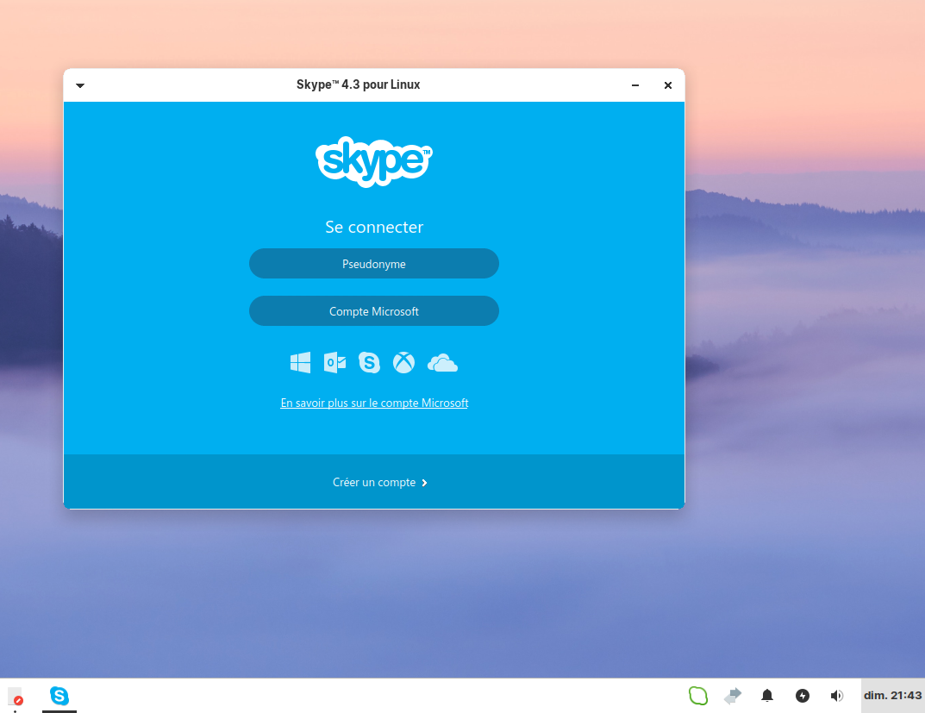Click the Xbox icon

coord(403,363)
